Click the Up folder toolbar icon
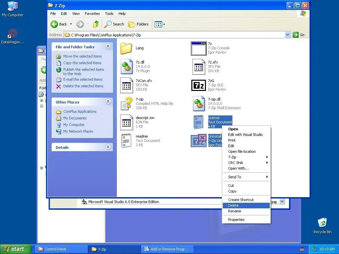The image size is (339, 254). (x=96, y=24)
